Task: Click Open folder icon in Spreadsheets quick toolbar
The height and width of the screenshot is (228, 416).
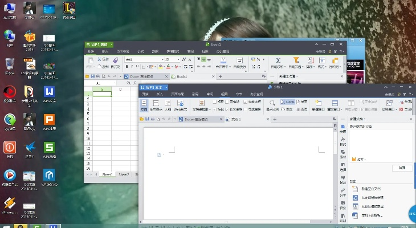Action: [87, 76]
